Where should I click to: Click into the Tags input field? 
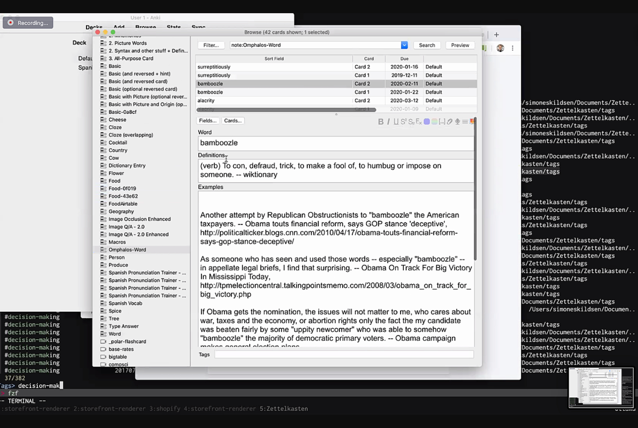click(x=344, y=354)
